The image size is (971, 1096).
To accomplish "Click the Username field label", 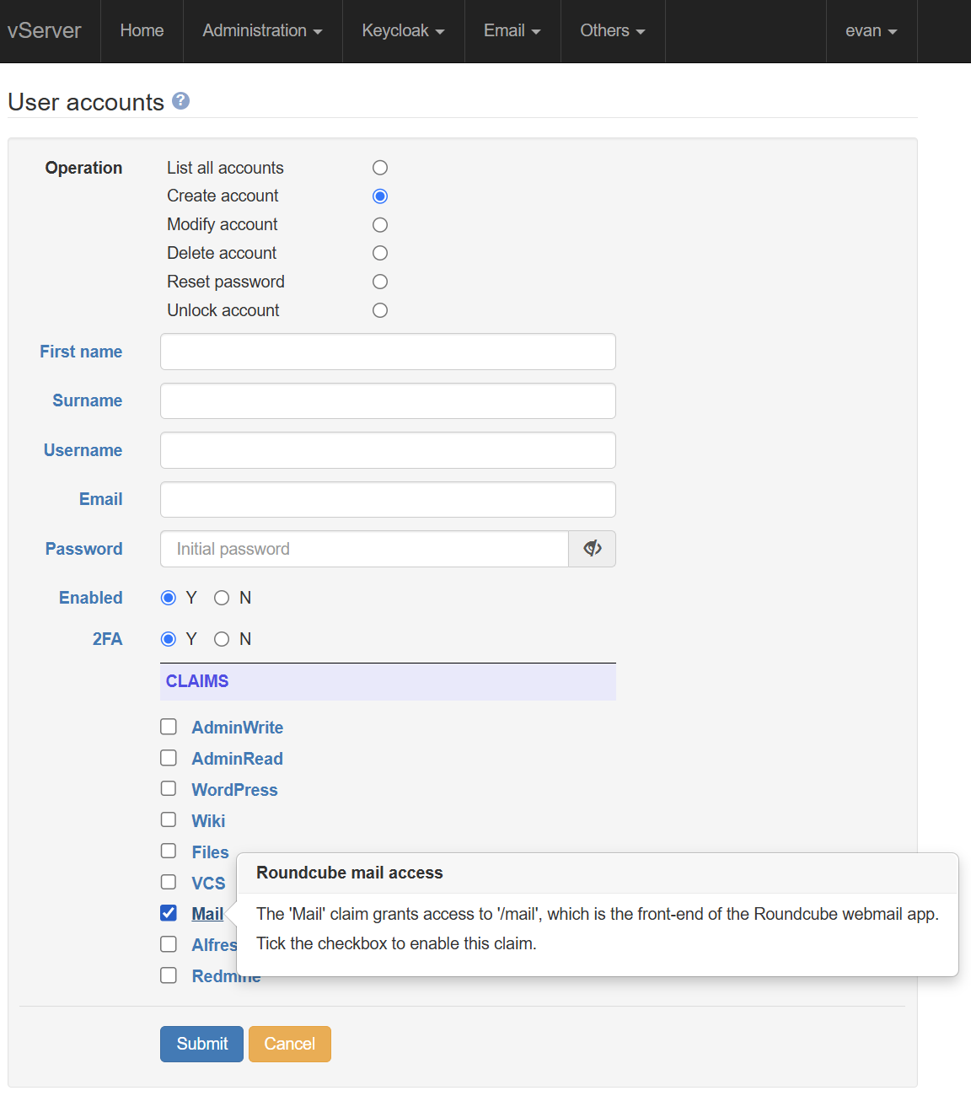I will click(x=83, y=450).
